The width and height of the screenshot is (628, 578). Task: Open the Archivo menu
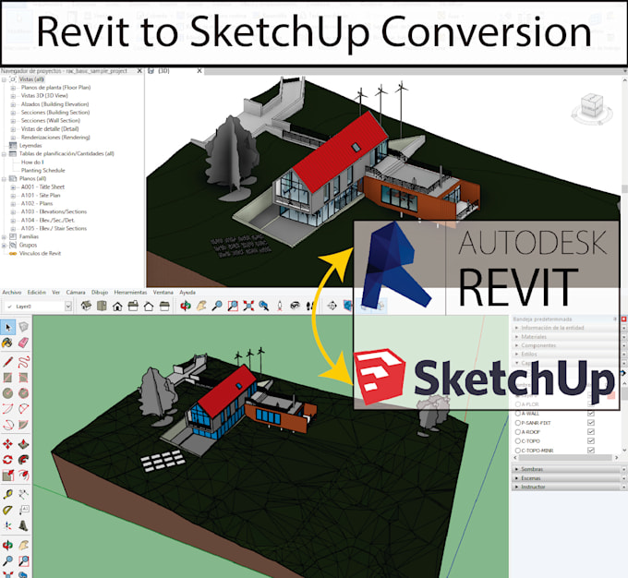[x=12, y=292]
